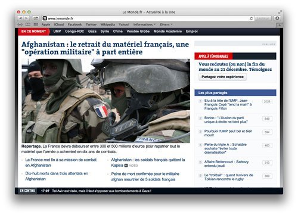Open the Yahoo! bookmark
Screen dimensions: 298x215
point(124,24)
